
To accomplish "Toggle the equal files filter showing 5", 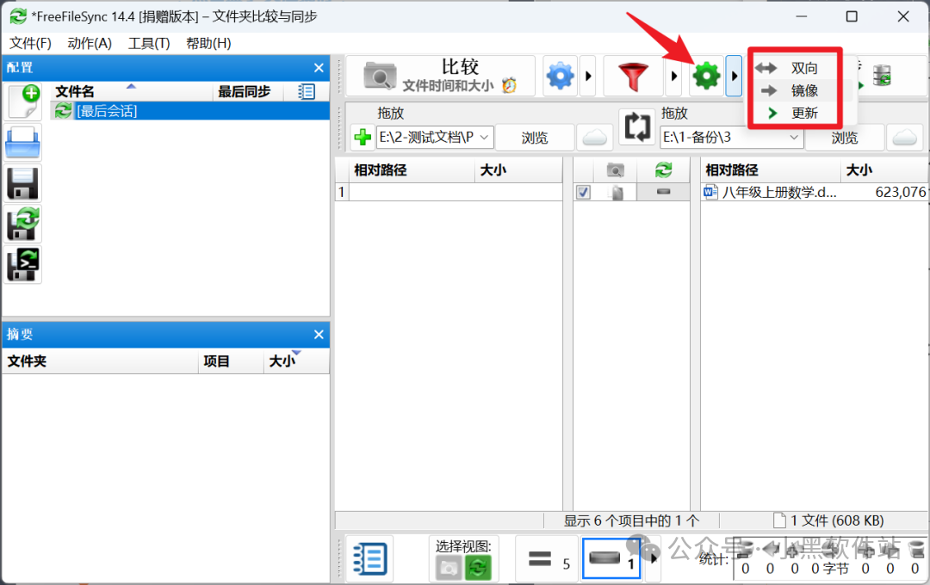I will tap(547, 559).
